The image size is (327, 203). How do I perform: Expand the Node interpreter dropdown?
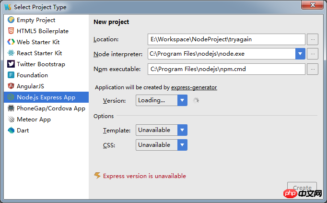coord(301,54)
